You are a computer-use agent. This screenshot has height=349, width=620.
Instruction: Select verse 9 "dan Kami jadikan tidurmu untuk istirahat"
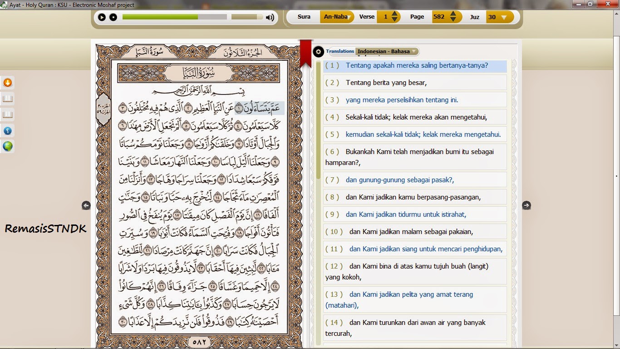click(x=415, y=214)
